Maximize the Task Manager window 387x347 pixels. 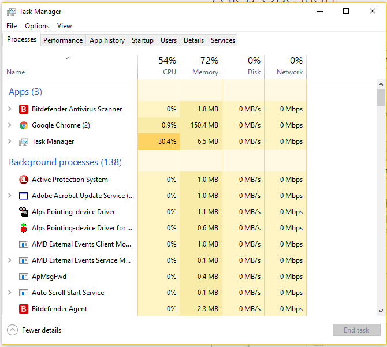(346, 11)
